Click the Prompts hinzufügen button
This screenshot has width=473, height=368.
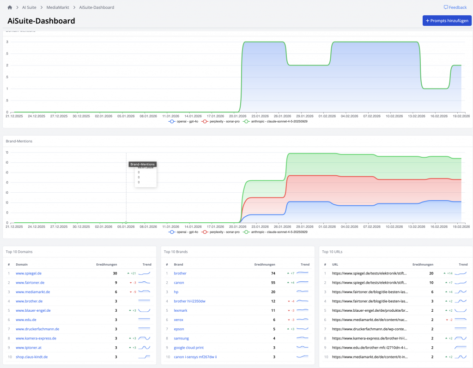[447, 21]
